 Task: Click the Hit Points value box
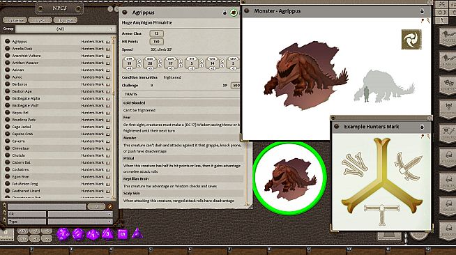(156, 42)
